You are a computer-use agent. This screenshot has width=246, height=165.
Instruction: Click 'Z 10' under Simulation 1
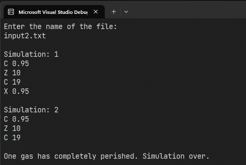coord(12,73)
